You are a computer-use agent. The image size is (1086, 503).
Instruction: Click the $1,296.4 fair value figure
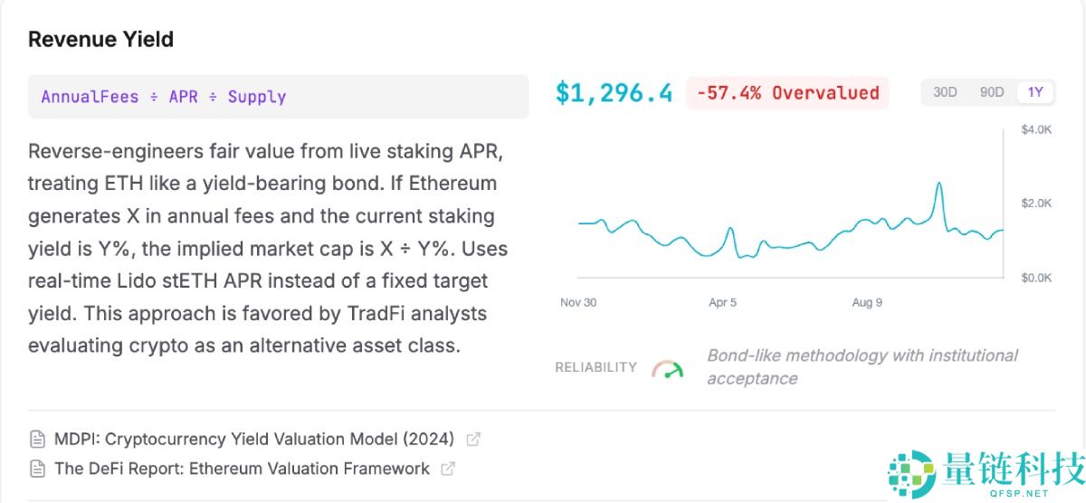[614, 92]
